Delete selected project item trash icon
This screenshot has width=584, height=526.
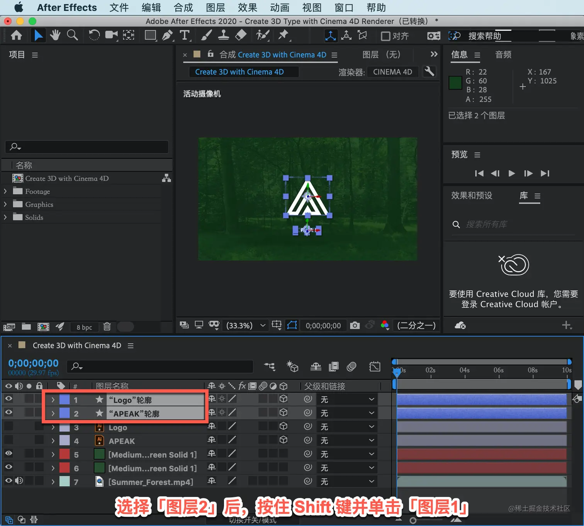click(x=107, y=327)
